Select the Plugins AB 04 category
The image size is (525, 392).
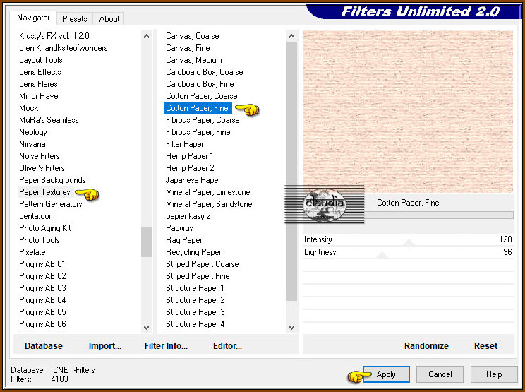(42, 300)
